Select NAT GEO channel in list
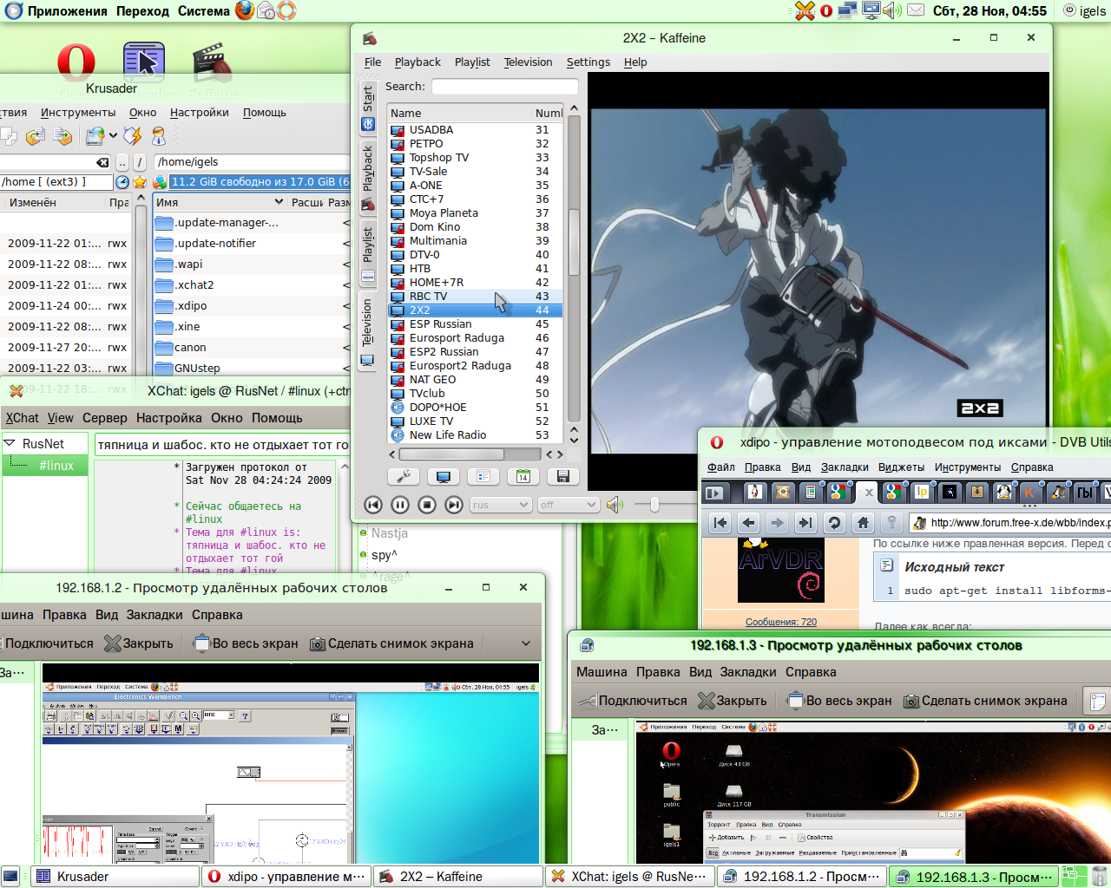This screenshot has width=1111, height=888. (475, 380)
